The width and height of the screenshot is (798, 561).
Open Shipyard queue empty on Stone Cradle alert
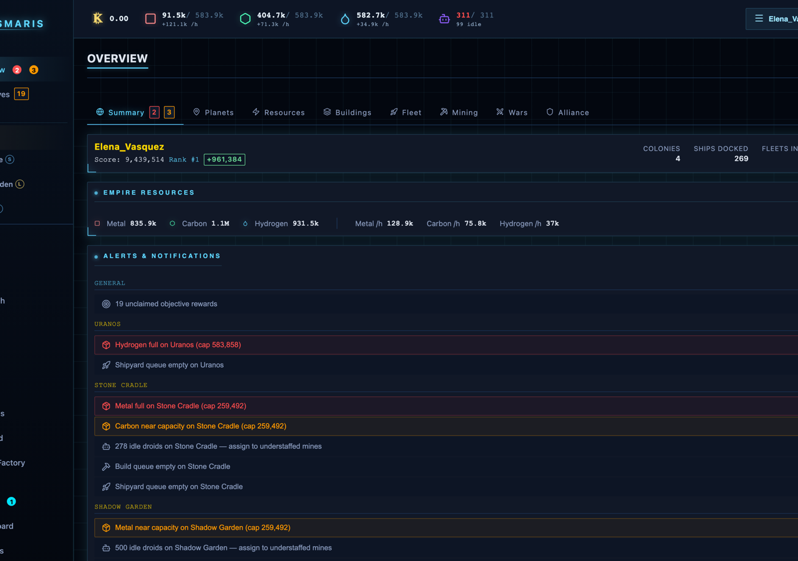click(x=446, y=487)
